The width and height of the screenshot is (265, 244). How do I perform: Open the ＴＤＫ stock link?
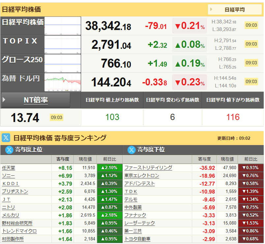(131, 192)
